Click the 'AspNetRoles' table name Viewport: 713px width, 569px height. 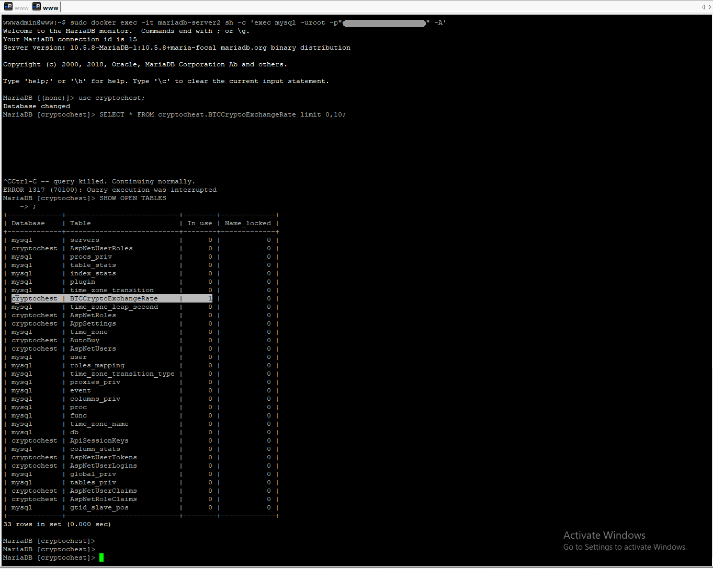tap(93, 315)
